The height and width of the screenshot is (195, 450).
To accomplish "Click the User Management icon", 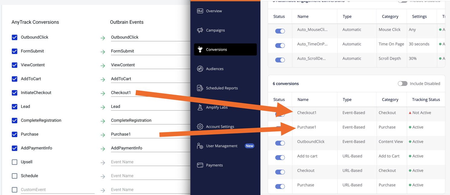I will point(200,146).
